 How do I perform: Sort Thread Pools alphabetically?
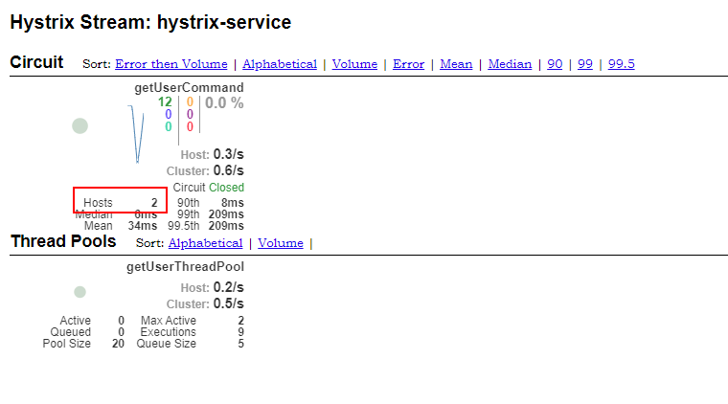pyautogui.click(x=205, y=243)
